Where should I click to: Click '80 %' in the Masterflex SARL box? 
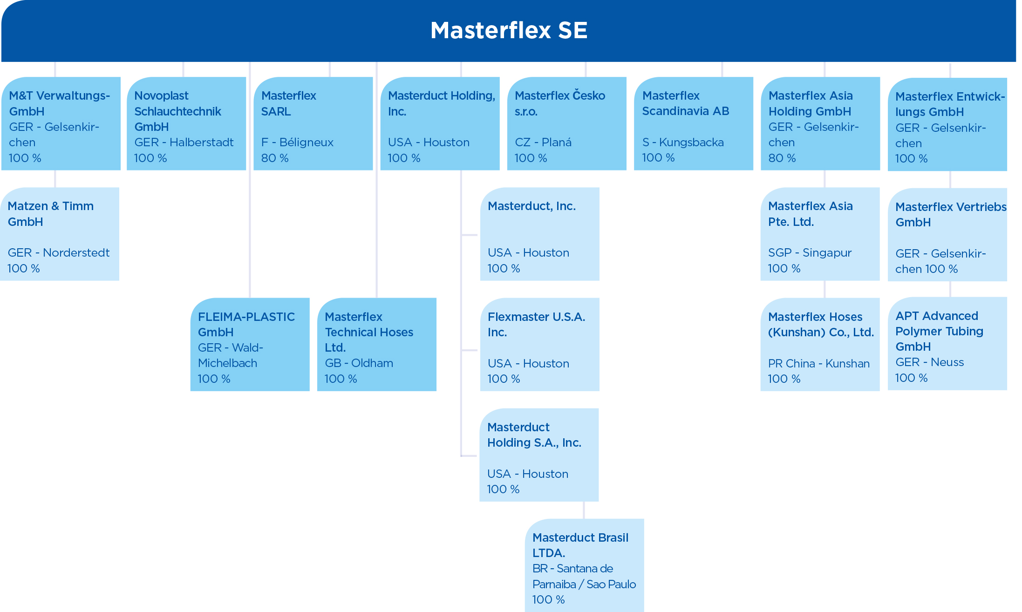tap(275, 158)
